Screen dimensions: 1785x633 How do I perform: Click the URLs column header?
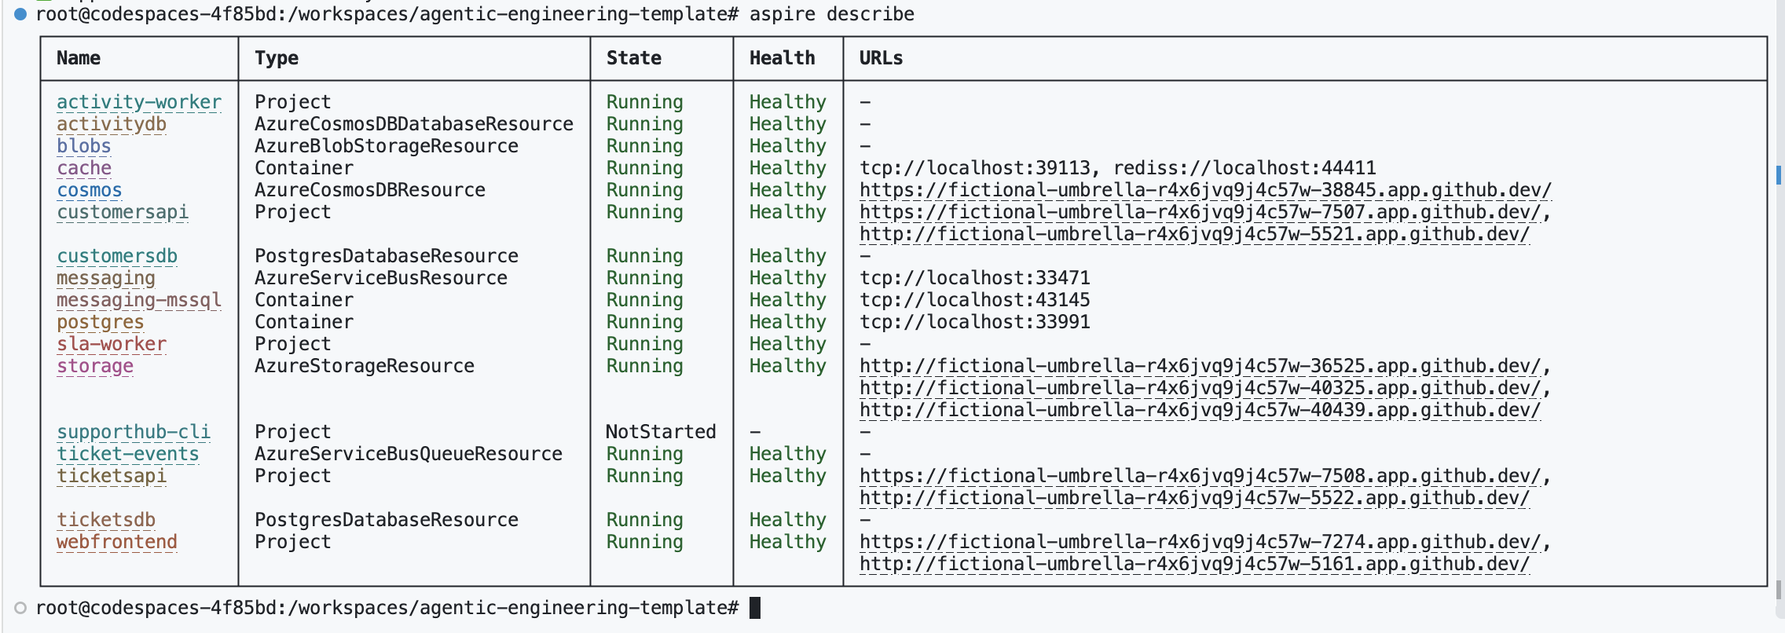click(881, 58)
